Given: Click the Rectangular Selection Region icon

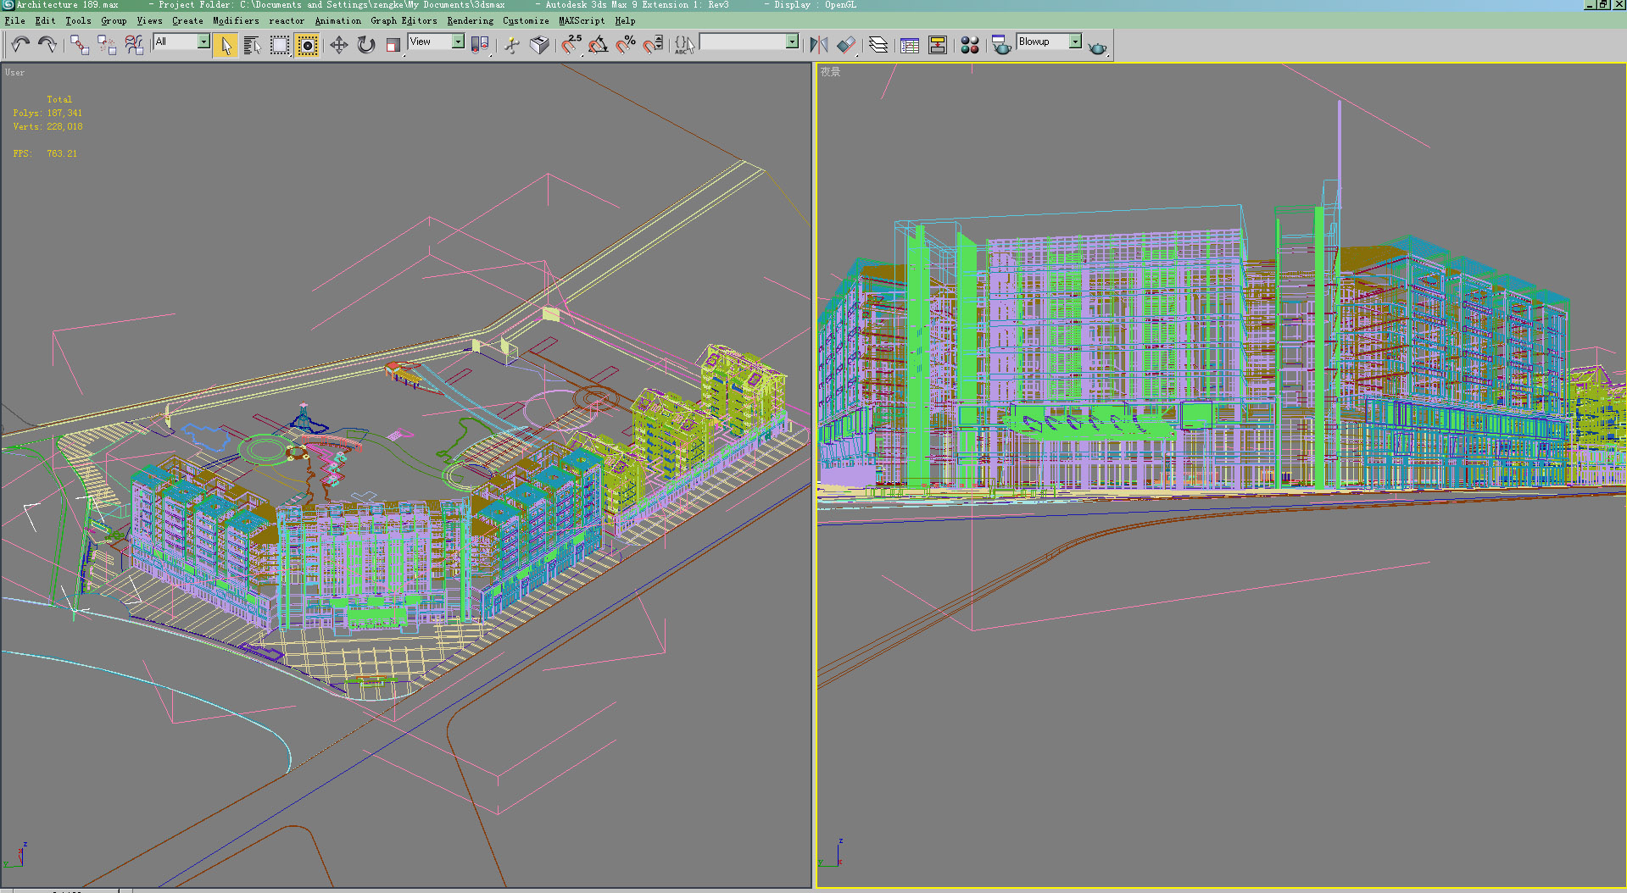Looking at the screenshot, I should (280, 45).
